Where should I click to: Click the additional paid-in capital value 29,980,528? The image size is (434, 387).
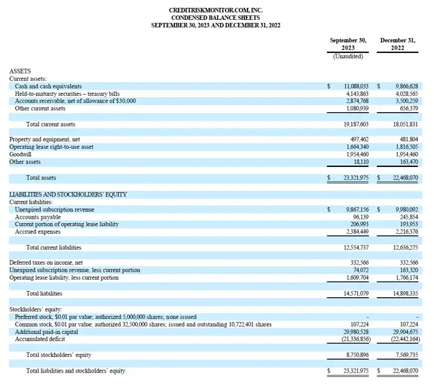pyautogui.click(x=356, y=332)
